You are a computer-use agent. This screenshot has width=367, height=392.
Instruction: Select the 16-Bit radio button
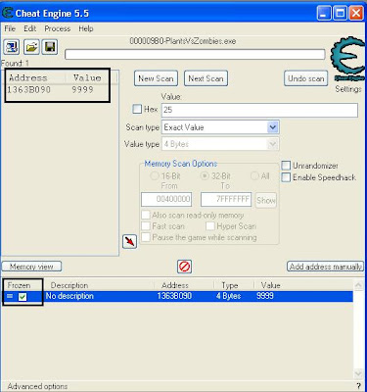(x=155, y=176)
